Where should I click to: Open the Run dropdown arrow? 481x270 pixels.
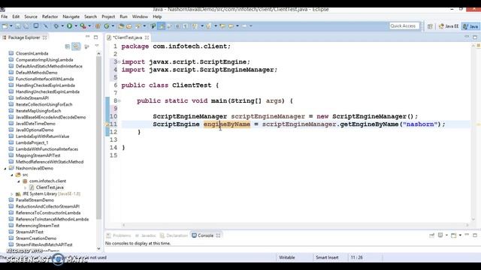point(76,26)
